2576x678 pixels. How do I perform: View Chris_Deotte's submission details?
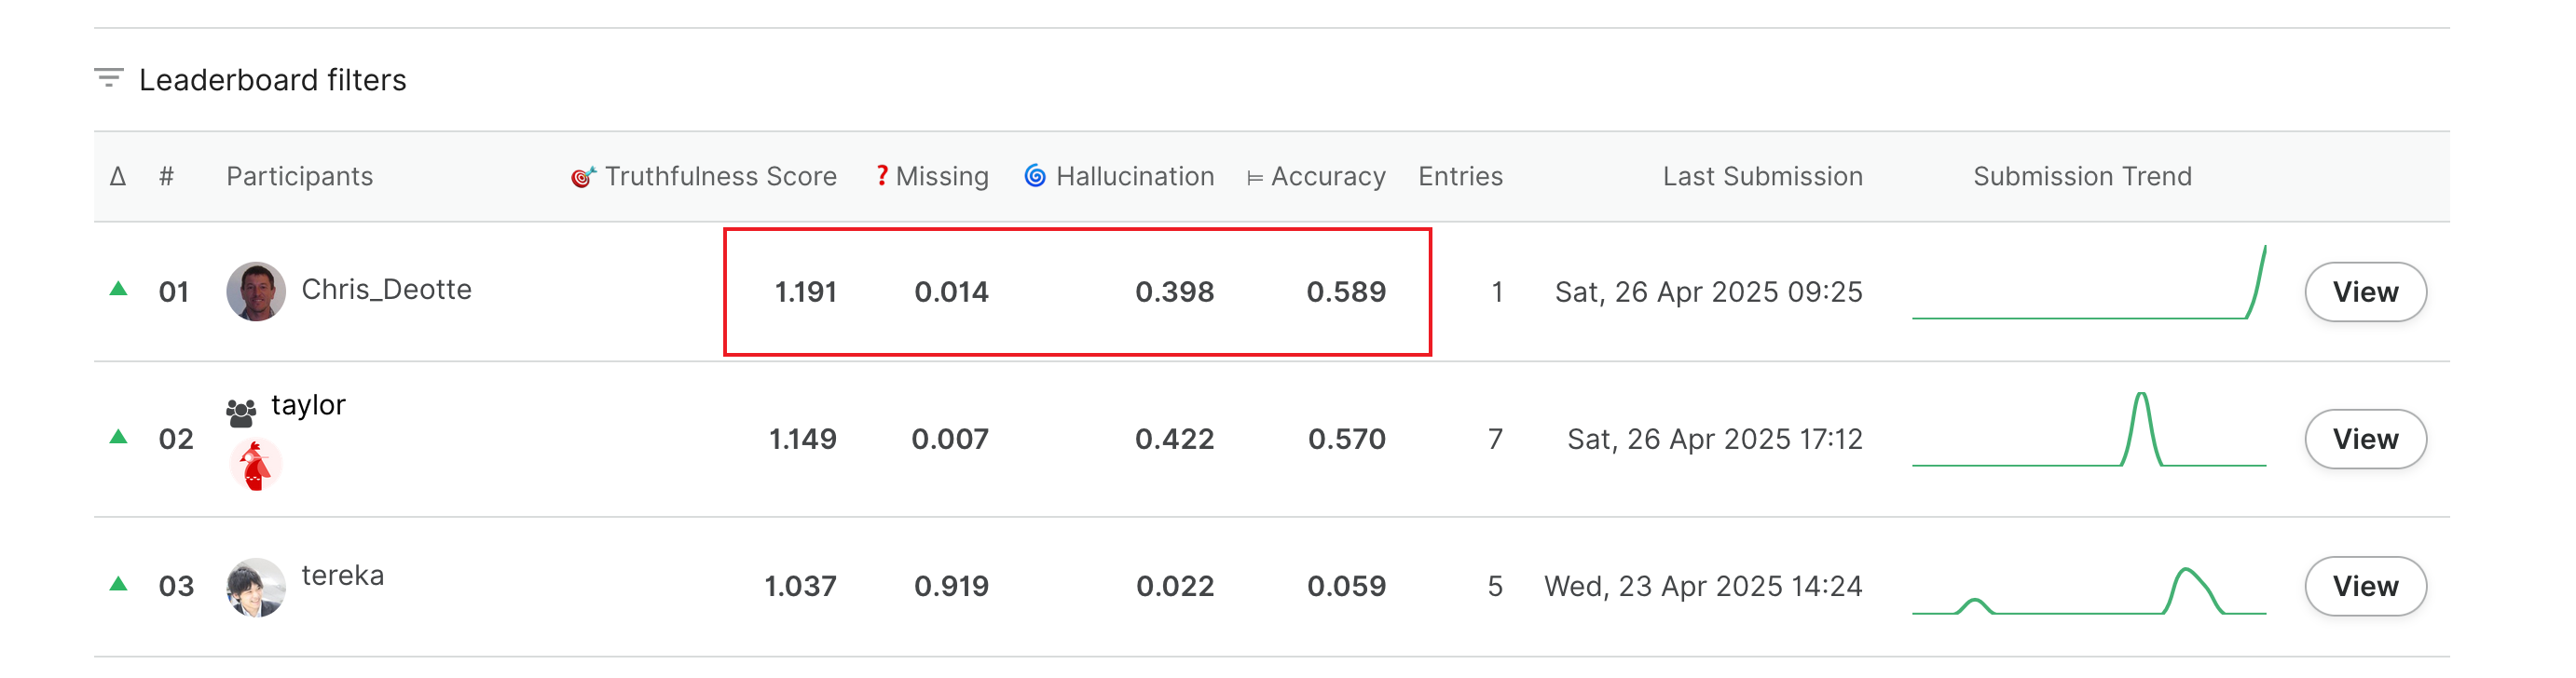[2365, 291]
